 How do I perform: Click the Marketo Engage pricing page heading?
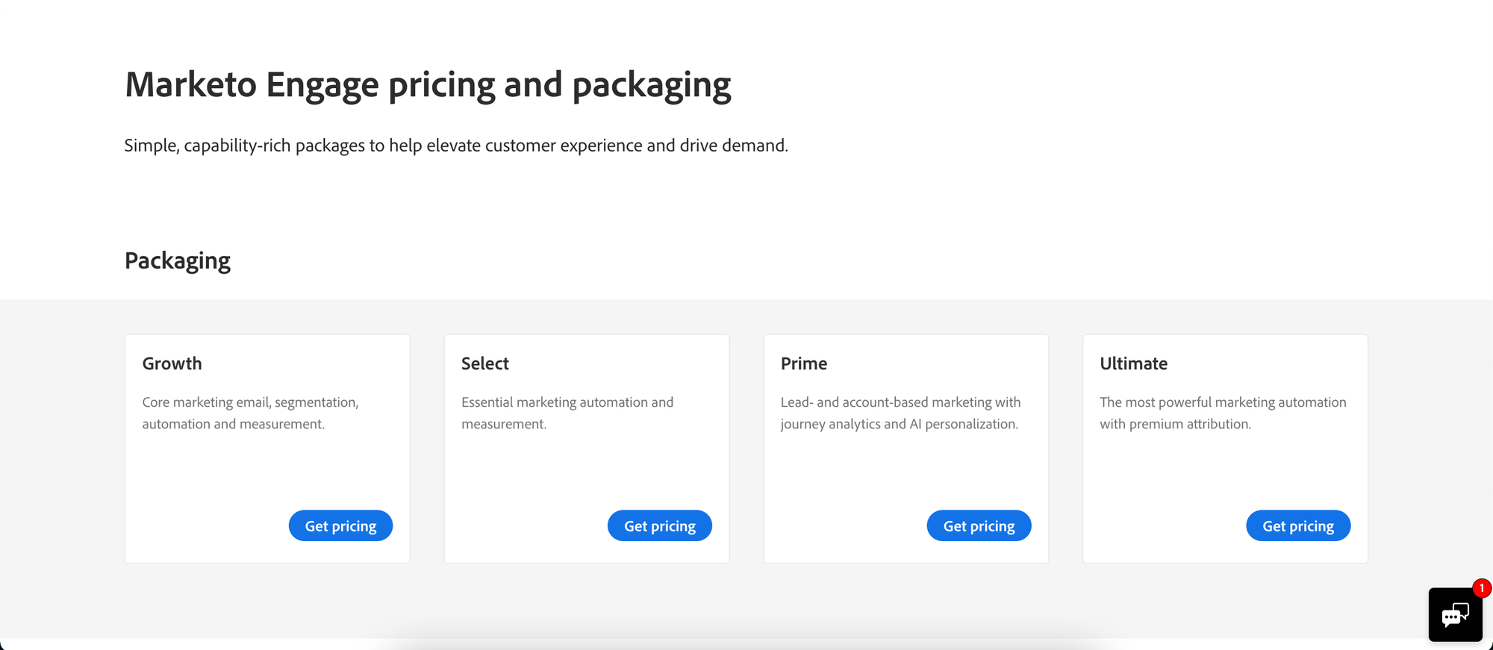[x=428, y=84]
